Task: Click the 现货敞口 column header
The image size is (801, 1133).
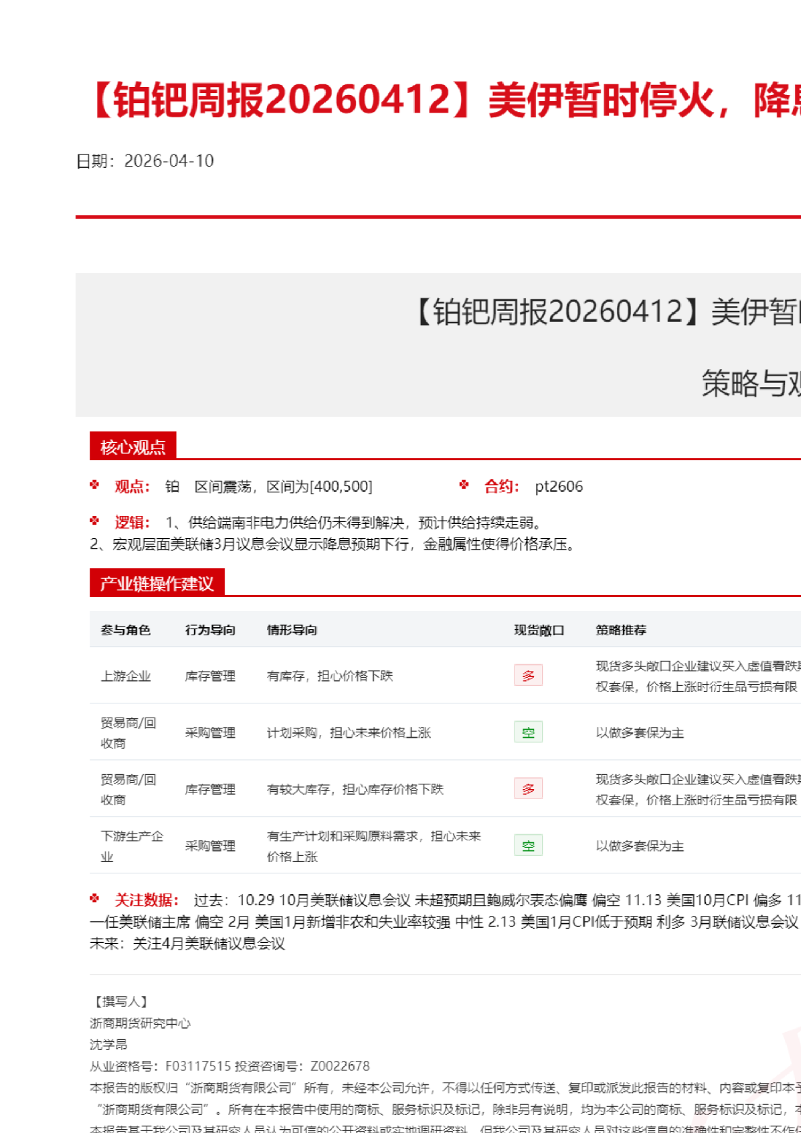Action: coord(539,630)
